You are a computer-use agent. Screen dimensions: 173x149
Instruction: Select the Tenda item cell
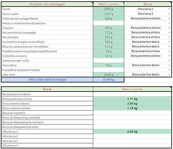point(47,9)
